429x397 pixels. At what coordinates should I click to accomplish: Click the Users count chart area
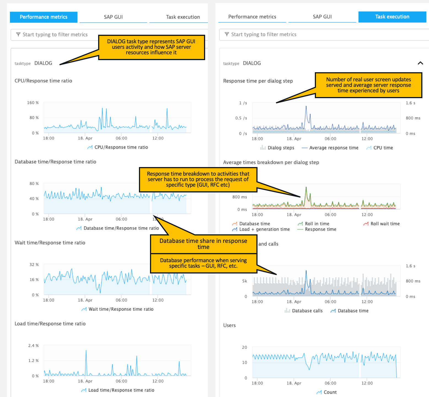coord(326,363)
